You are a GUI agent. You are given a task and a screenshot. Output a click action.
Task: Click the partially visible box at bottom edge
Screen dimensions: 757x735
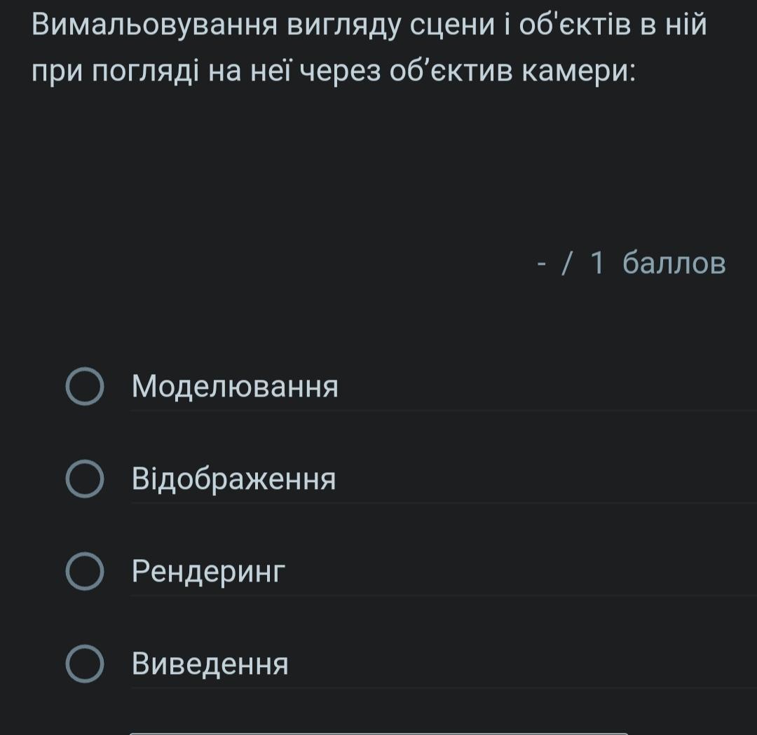tap(378, 732)
